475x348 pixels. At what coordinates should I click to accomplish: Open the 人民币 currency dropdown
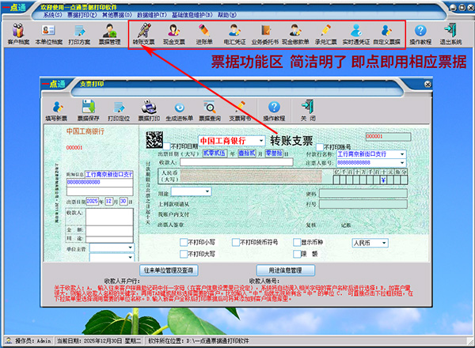click(x=384, y=243)
